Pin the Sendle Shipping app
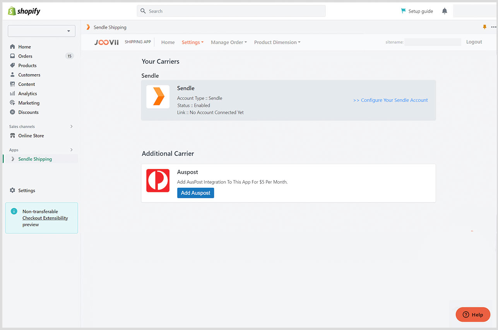Viewport: 498px width, 330px height. pyautogui.click(x=484, y=27)
